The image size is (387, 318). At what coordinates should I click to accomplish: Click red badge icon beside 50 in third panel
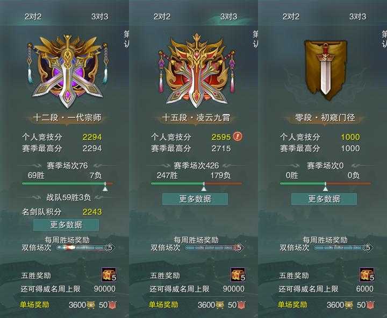tap(370, 305)
